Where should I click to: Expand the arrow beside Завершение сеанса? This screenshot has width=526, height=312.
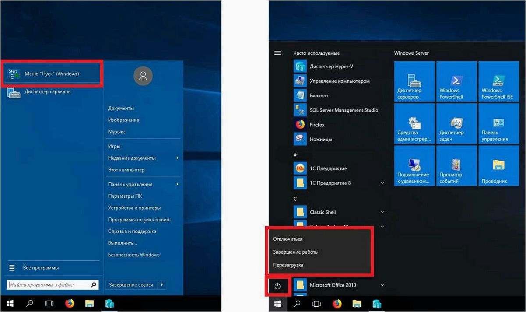(x=162, y=285)
